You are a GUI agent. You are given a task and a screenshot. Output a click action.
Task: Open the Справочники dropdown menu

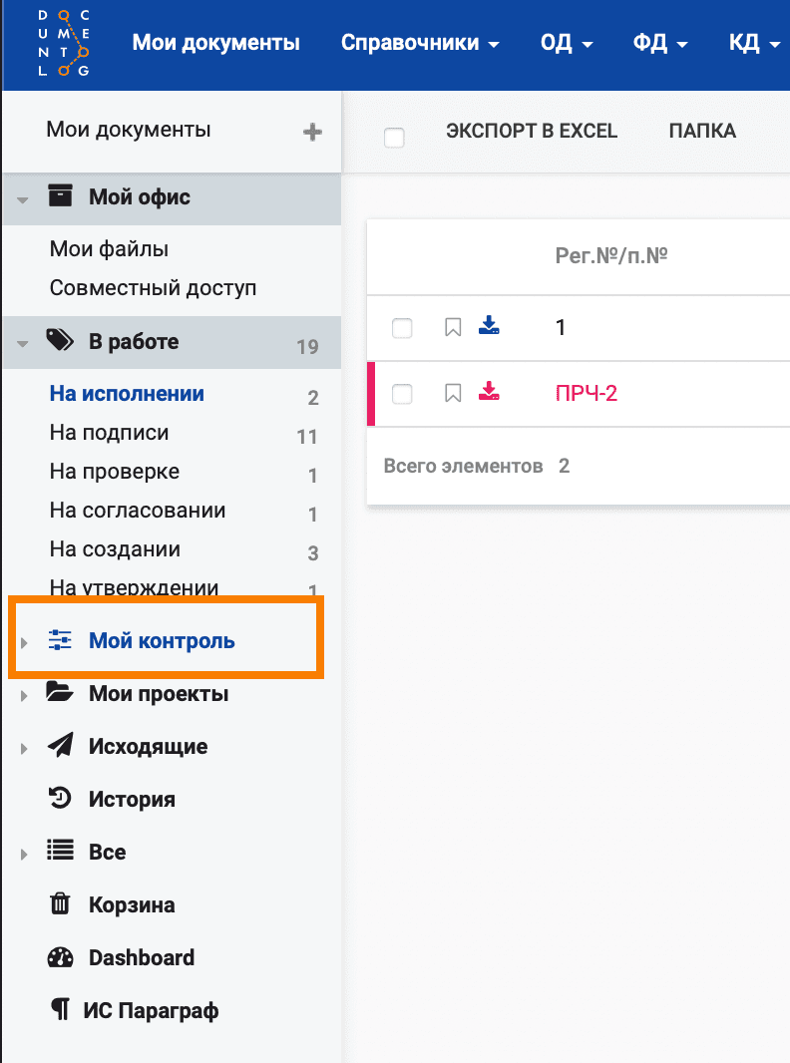coord(420,43)
